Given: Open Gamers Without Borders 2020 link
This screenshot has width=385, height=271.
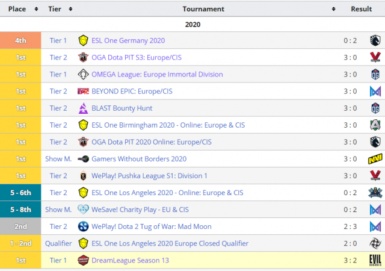Looking at the screenshot, I should click(x=139, y=159).
